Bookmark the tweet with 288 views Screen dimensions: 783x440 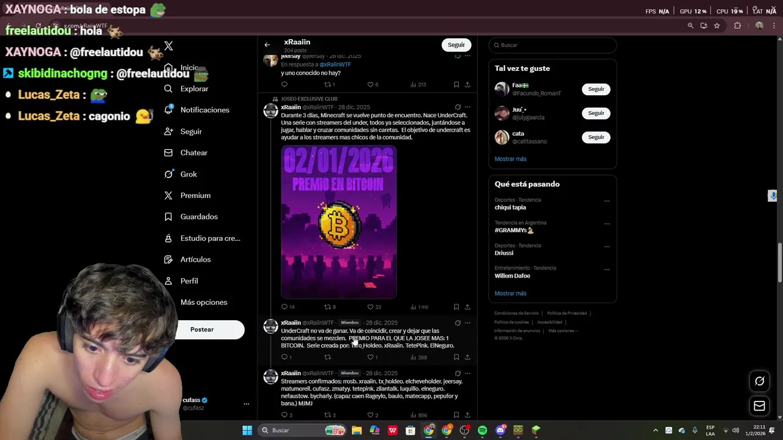click(456, 357)
